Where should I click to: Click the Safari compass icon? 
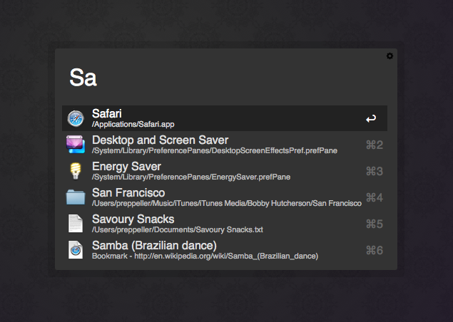(x=76, y=118)
